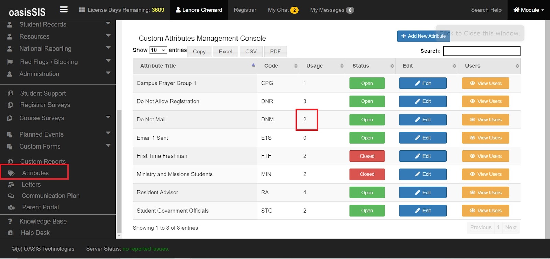Viewport: 550px width, 259px height.
Task: Toggle Open status for Campus Prayer Group 1
Action: tap(367, 83)
